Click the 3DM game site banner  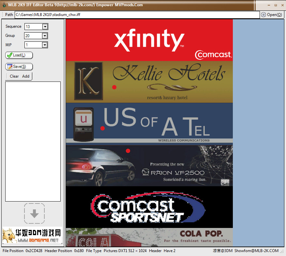[x=32, y=235]
